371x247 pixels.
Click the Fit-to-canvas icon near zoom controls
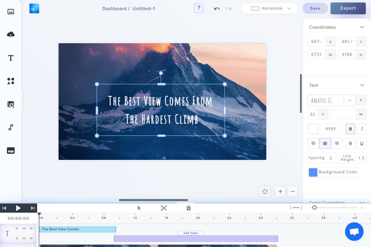(x=265, y=191)
